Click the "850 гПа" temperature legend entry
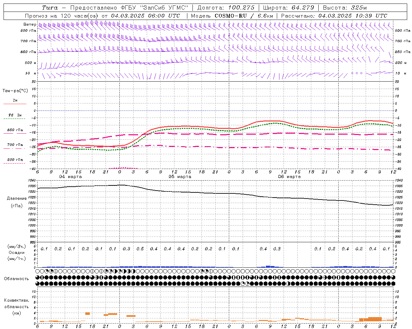The image size is (412, 329). point(15,130)
